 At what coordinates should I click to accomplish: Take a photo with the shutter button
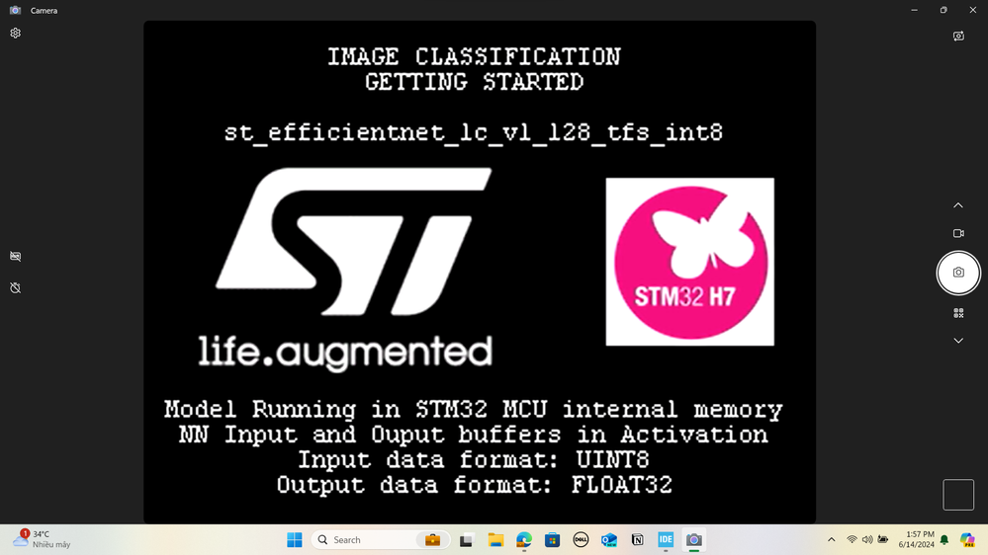[958, 273]
